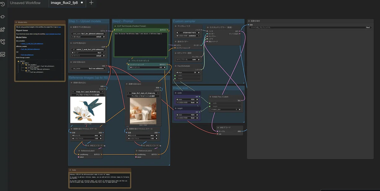The image size is (380, 191).
Task: Click クリップ input port on CLIP Text Encode node
Action: [x=115, y=30]
